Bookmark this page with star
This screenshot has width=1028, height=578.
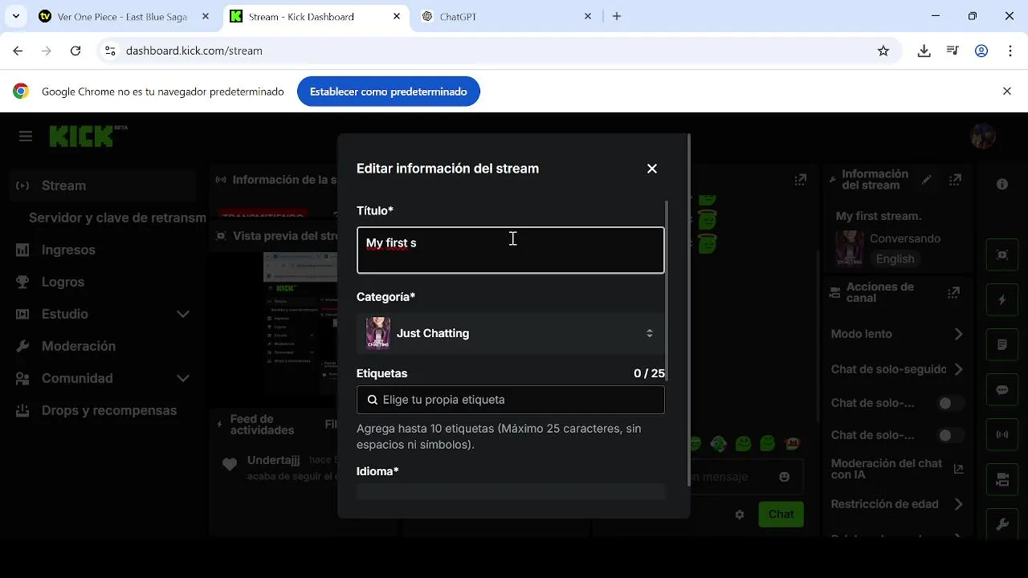coord(883,51)
